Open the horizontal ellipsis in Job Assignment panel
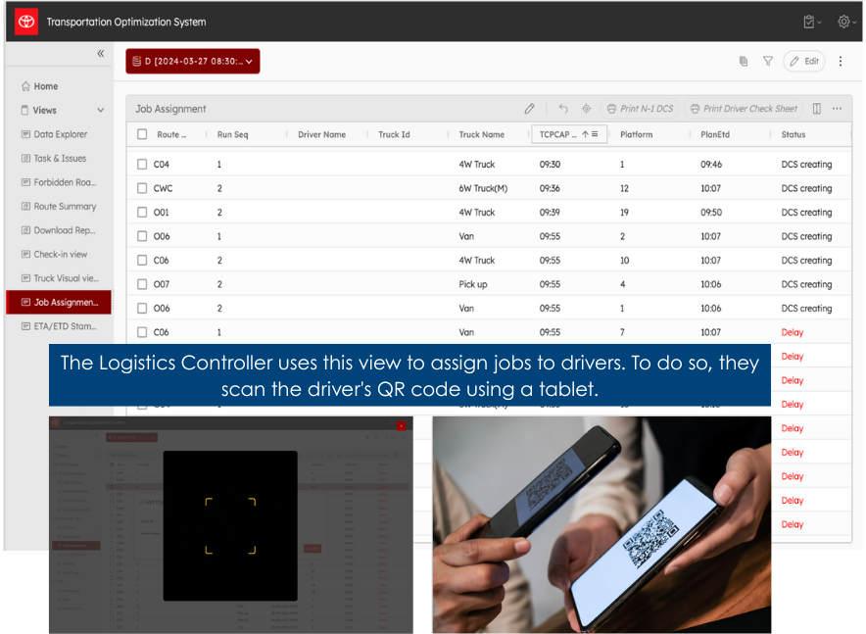This screenshot has width=866, height=634. [x=837, y=109]
